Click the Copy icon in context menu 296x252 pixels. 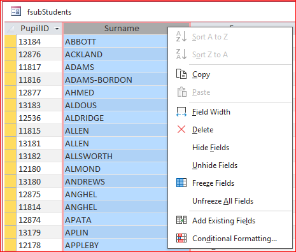pyautogui.click(x=181, y=74)
